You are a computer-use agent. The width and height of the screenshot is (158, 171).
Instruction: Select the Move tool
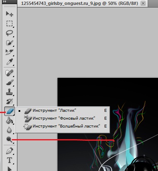pos(10,14)
